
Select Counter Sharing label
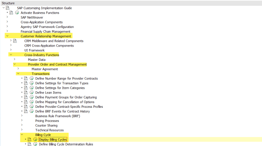[46, 125]
